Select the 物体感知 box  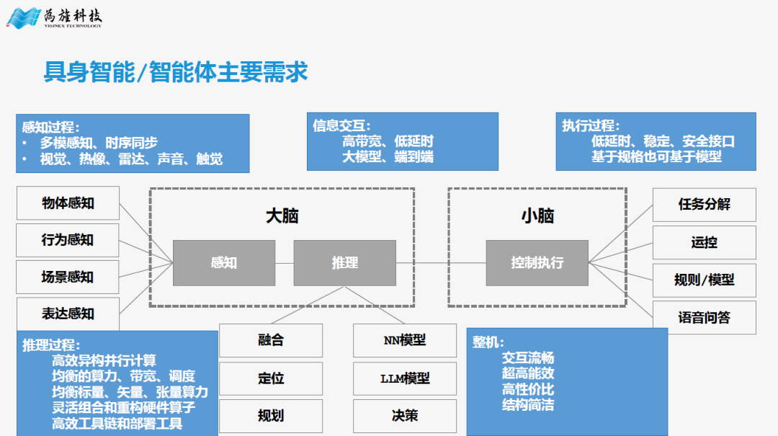pyautogui.click(x=68, y=203)
